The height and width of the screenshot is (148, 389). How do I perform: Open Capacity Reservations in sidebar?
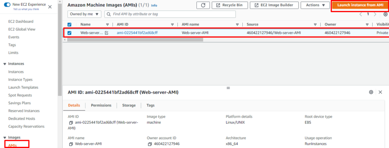coord(27,126)
